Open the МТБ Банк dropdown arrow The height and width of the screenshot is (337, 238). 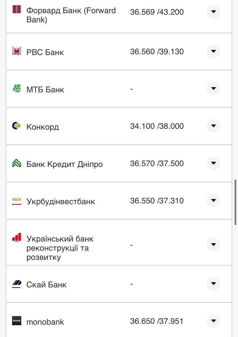tap(213, 89)
